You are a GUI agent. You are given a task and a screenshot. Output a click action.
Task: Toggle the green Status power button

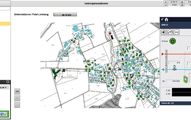[173, 41]
